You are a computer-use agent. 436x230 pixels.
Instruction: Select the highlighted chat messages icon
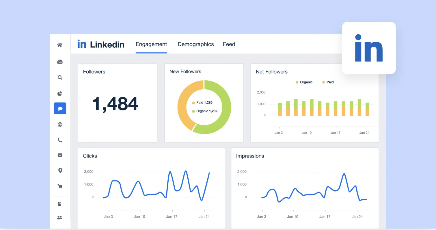point(60,108)
